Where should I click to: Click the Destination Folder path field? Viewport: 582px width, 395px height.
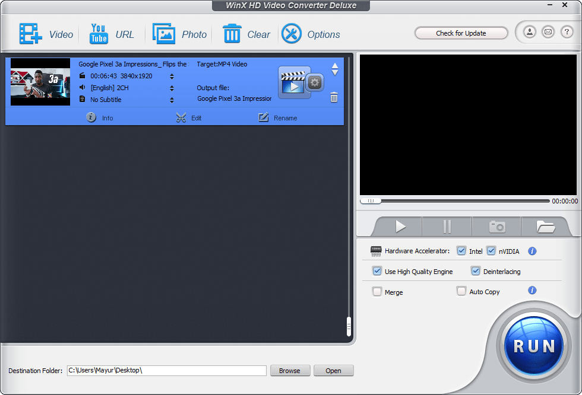point(167,371)
